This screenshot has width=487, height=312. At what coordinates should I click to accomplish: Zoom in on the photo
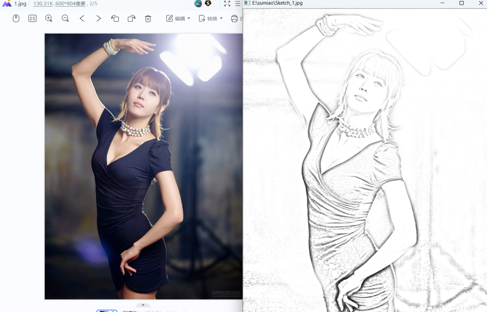49,19
